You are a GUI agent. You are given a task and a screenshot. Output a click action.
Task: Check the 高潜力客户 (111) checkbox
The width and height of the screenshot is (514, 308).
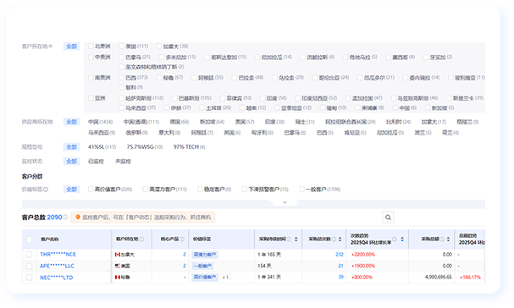[145, 189]
